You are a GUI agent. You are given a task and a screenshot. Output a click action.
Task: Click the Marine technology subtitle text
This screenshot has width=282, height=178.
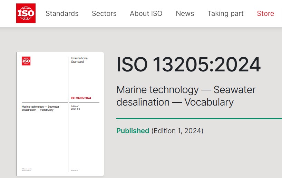[186, 96]
